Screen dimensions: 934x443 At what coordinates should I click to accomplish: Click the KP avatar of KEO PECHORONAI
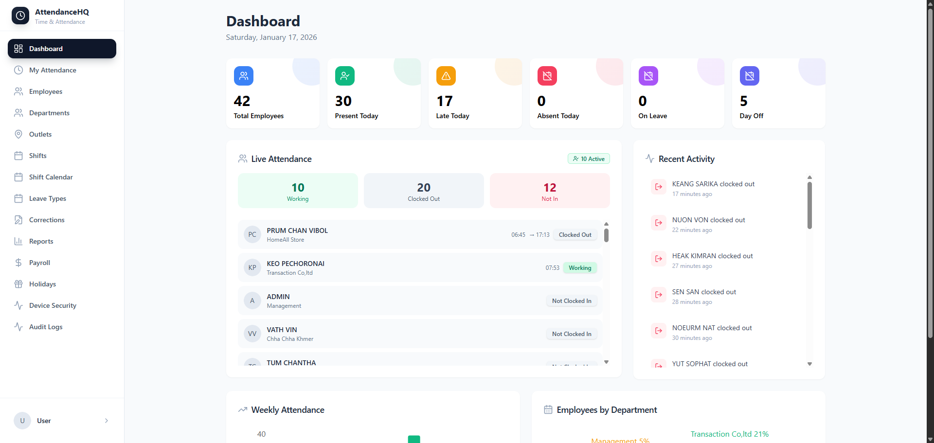[x=252, y=267]
